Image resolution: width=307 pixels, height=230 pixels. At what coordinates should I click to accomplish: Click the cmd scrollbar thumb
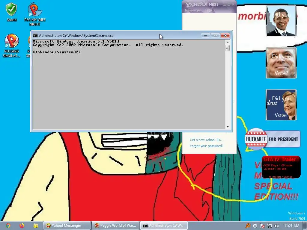[227, 48]
